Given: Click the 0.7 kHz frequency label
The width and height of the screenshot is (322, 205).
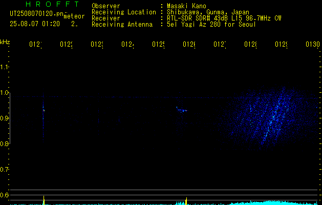Looking at the screenshot, I should pos(4,170).
